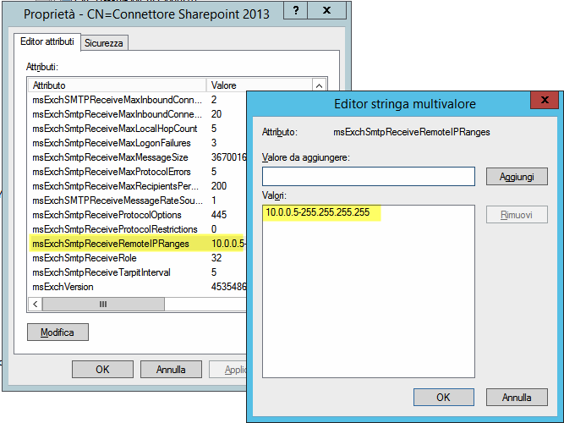Select the msExchSmtpReceiveProtocolRestrictions row
Image resolution: width=564 pixels, height=423 pixels.
click(x=137, y=229)
